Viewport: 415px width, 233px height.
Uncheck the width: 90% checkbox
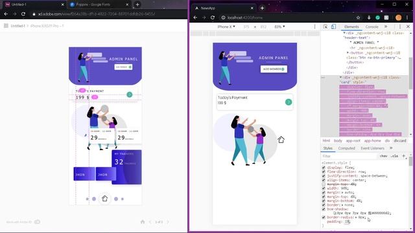coord(324,188)
